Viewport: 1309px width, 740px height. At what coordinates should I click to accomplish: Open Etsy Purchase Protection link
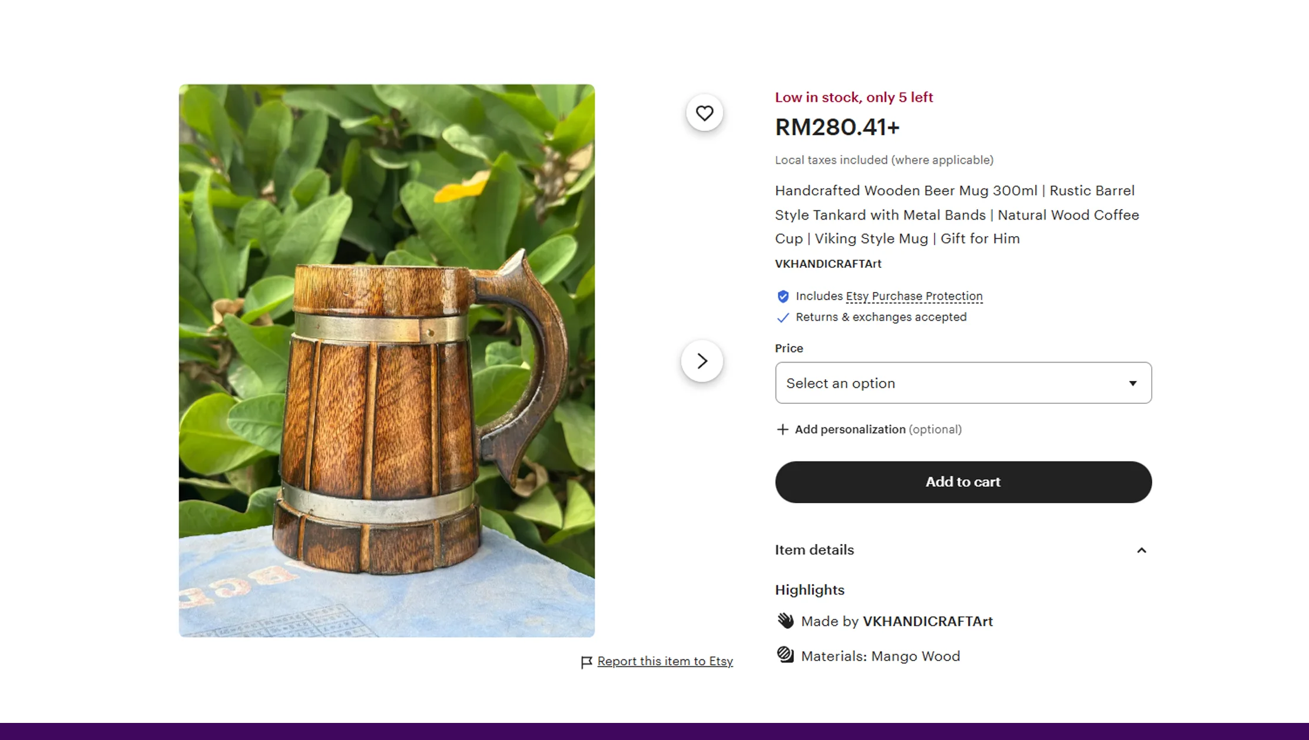(x=914, y=296)
